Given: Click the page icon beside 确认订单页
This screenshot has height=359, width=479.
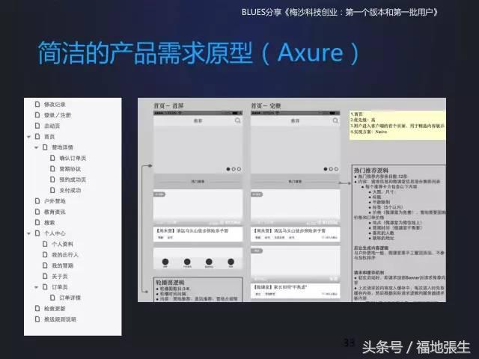Looking at the screenshot, I should [x=52, y=158].
